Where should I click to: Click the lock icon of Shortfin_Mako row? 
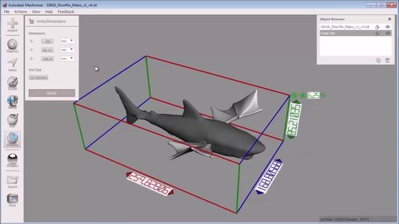377,27
